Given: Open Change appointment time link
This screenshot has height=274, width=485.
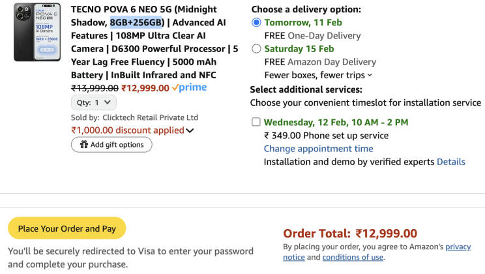Looking at the screenshot, I should (318, 149).
